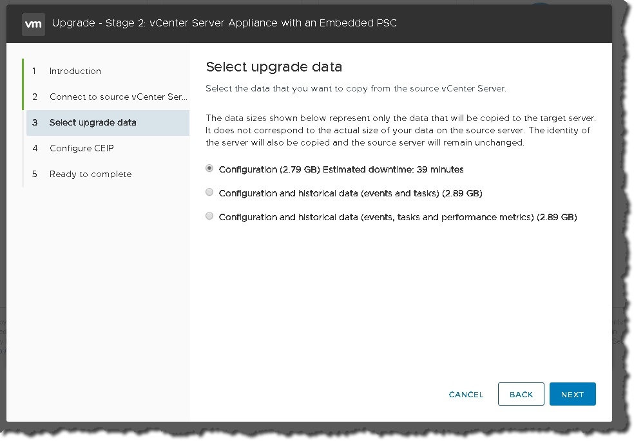Pick the radio option including performance metrics
The image size is (634, 441).
click(209, 216)
